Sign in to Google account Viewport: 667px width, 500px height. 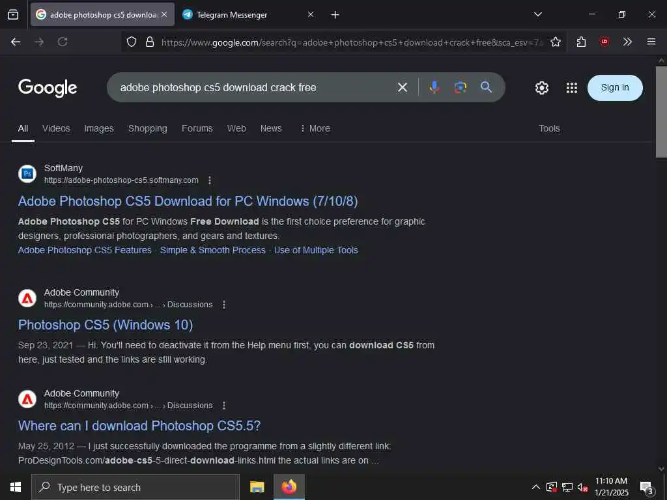[x=615, y=88]
